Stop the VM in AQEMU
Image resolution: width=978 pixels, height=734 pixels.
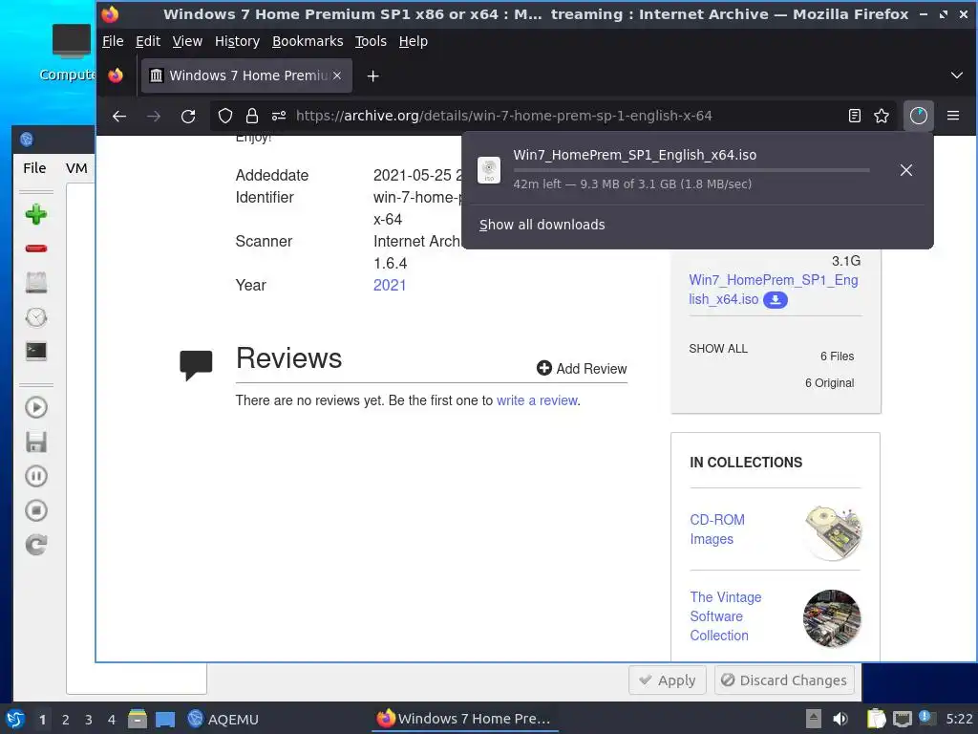pyautogui.click(x=36, y=510)
